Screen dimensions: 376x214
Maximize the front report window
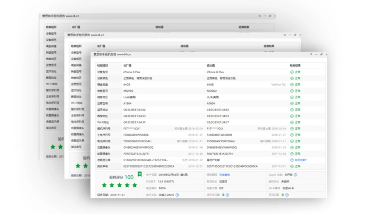coord(321,55)
